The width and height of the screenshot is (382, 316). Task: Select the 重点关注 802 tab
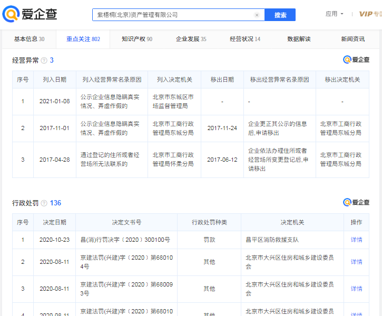coord(83,39)
